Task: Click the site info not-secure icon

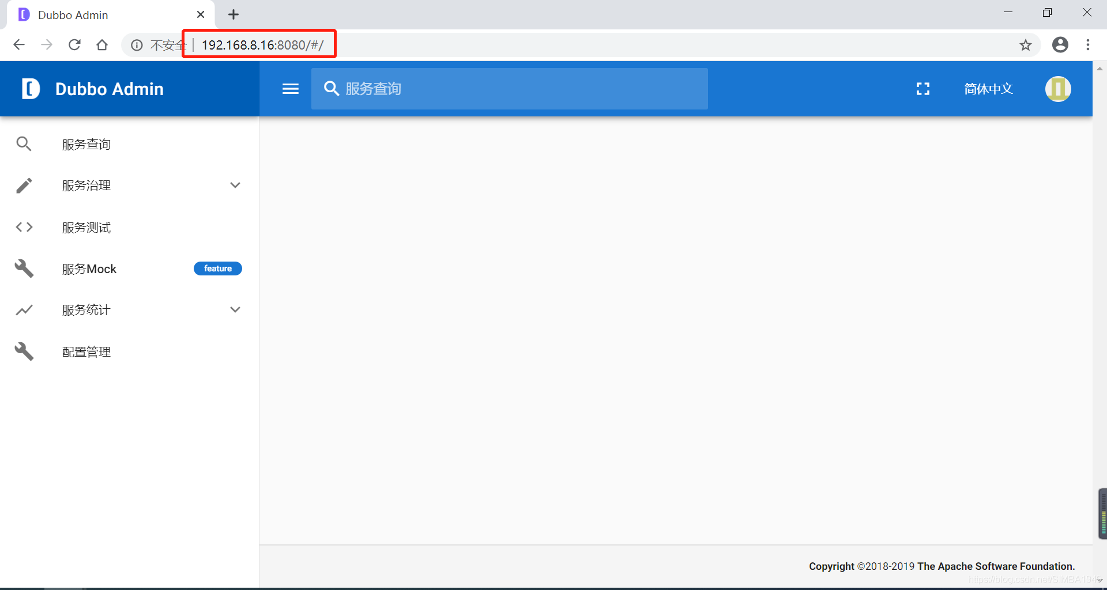Action: 137,45
